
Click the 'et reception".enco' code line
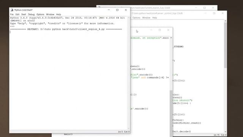click(x=150, y=38)
